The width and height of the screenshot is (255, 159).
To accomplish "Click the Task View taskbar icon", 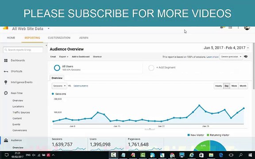I will pyautogui.click(x=231, y=155).
